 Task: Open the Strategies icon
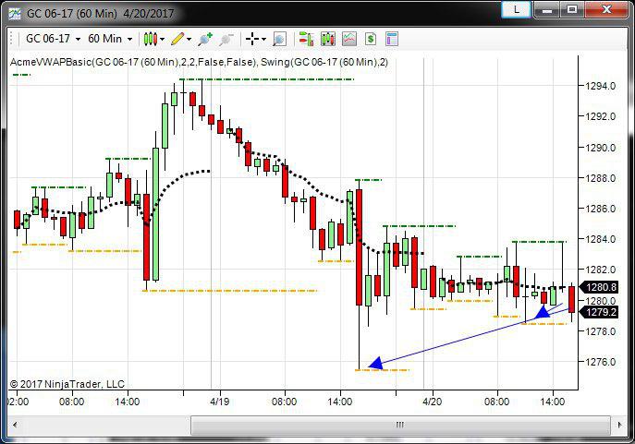pos(348,39)
